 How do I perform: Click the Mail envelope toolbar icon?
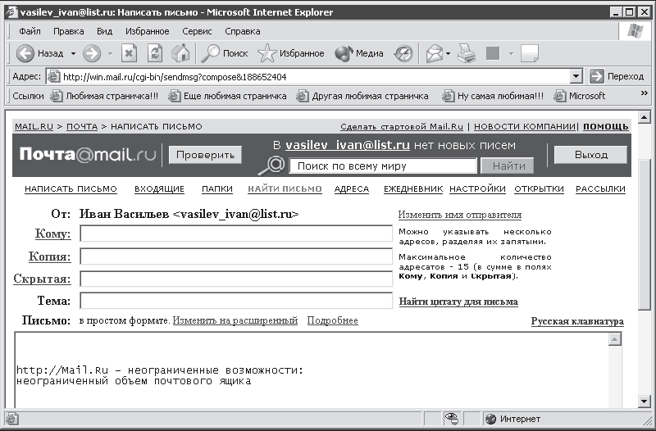click(x=435, y=53)
